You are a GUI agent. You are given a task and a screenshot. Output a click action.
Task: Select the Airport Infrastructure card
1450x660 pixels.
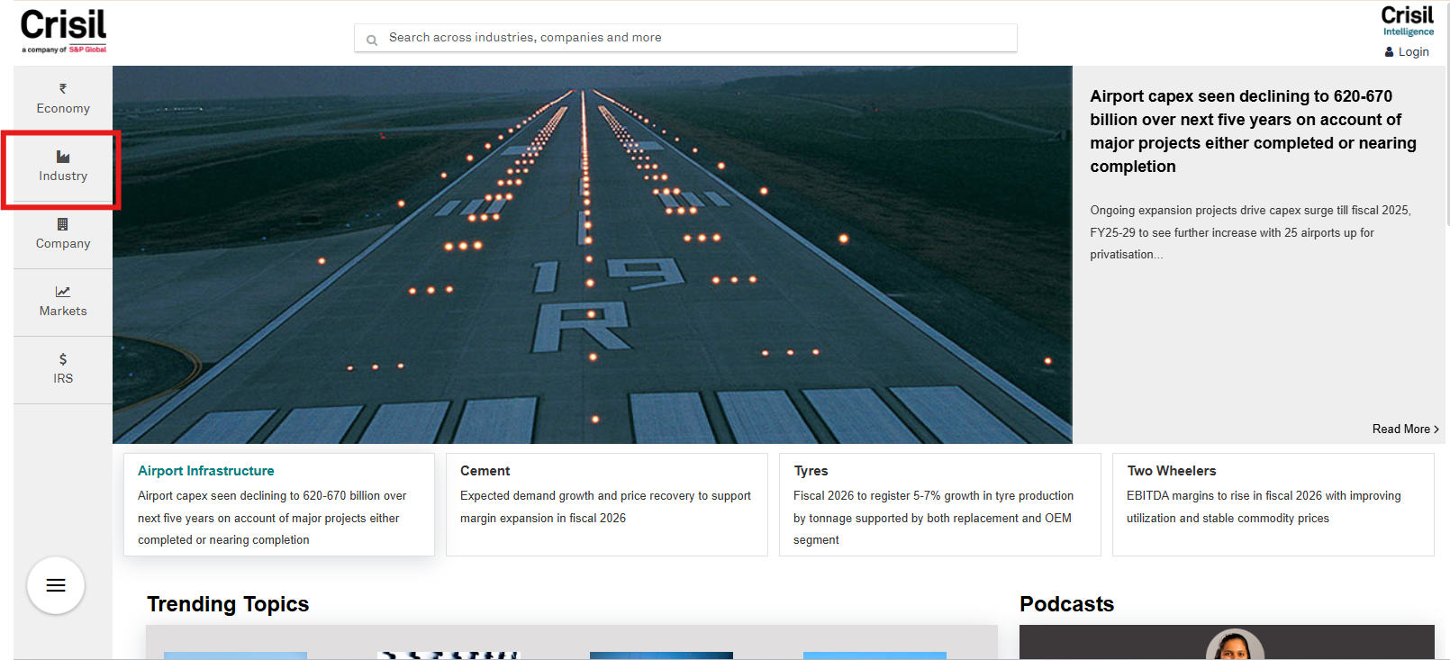click(279, 504)
